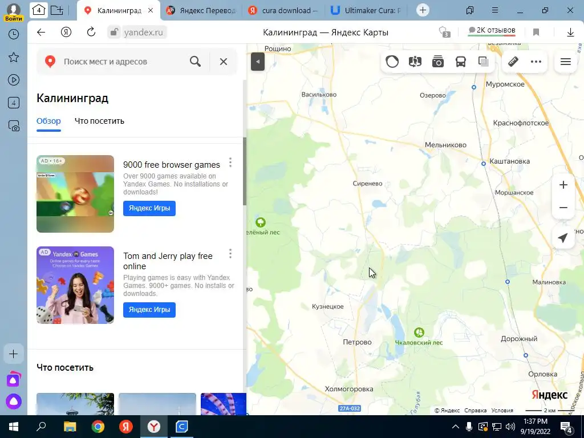Image resolution: width=584 pixels, height=438 pixels.
Task: Open tab bookmarks panel in title bar
Action: point(470,10)
